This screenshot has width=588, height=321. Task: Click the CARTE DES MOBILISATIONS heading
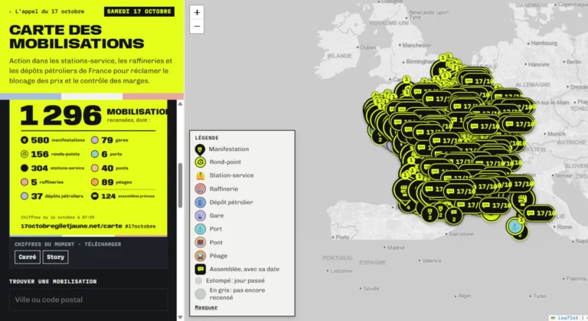77,37
